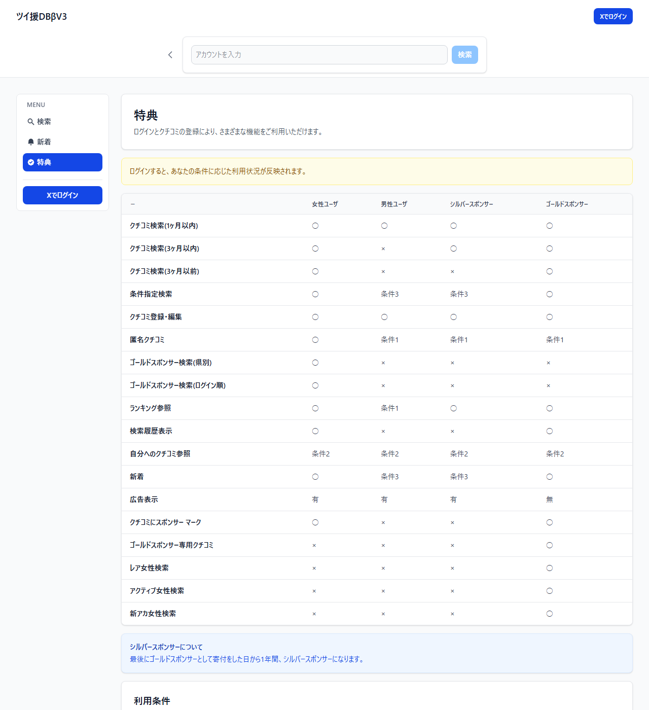
Task: Open the 新着 menu item
Action: point(62,142)
